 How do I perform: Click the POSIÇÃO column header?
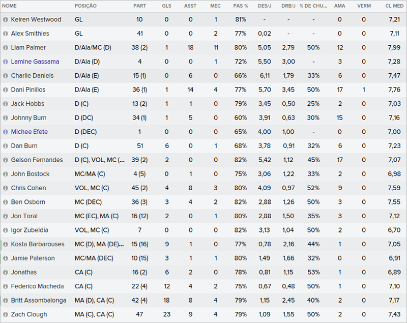pyautogui.click(x=85, y=6)
